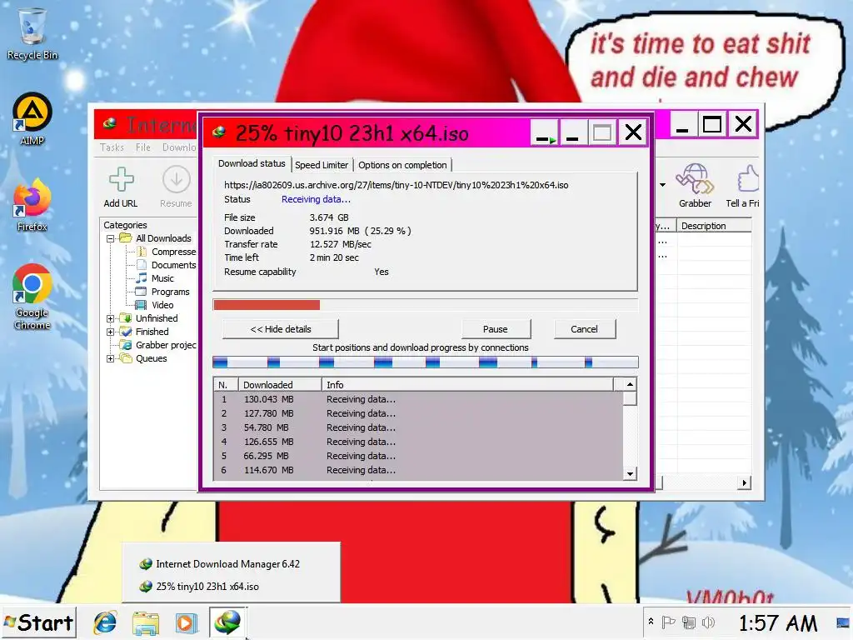This screenshot has height=640, width=853.
Task: Select connection row with 54.780 MB
Action: click(x=418, y=427)
